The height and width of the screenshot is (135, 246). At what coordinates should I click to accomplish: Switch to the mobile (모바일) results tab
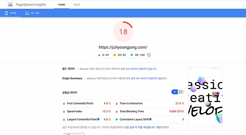11,13
